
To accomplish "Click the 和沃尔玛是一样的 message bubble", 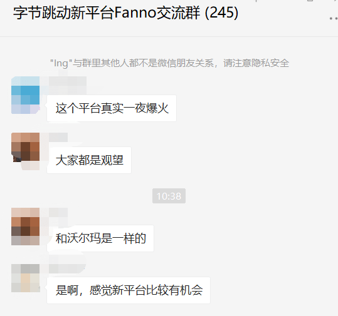I will click(100, 238).
